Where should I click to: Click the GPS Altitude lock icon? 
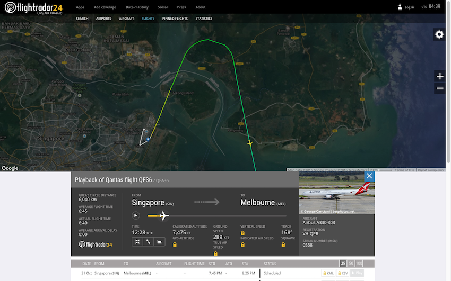click(x=175, y=244)
